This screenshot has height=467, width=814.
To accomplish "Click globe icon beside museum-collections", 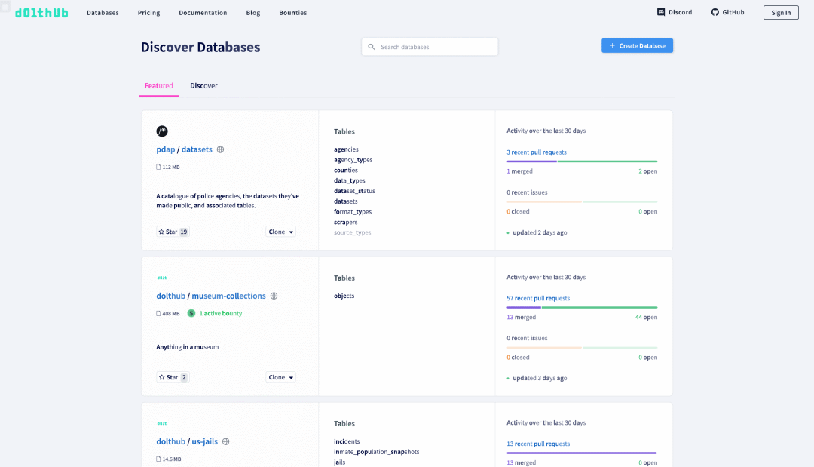I will click(x=274, y=296).
